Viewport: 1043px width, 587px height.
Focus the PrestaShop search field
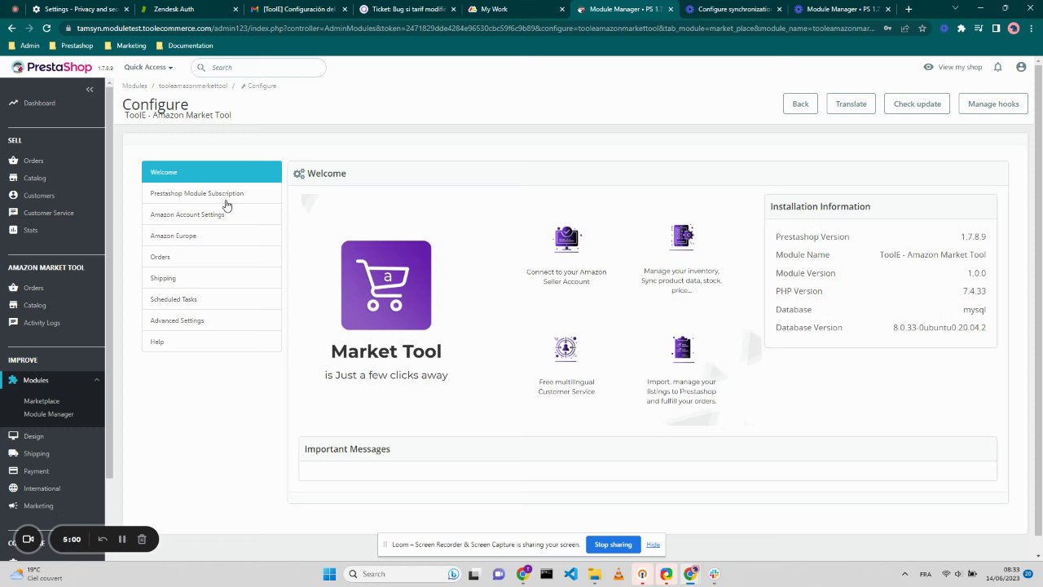(258, 67)
